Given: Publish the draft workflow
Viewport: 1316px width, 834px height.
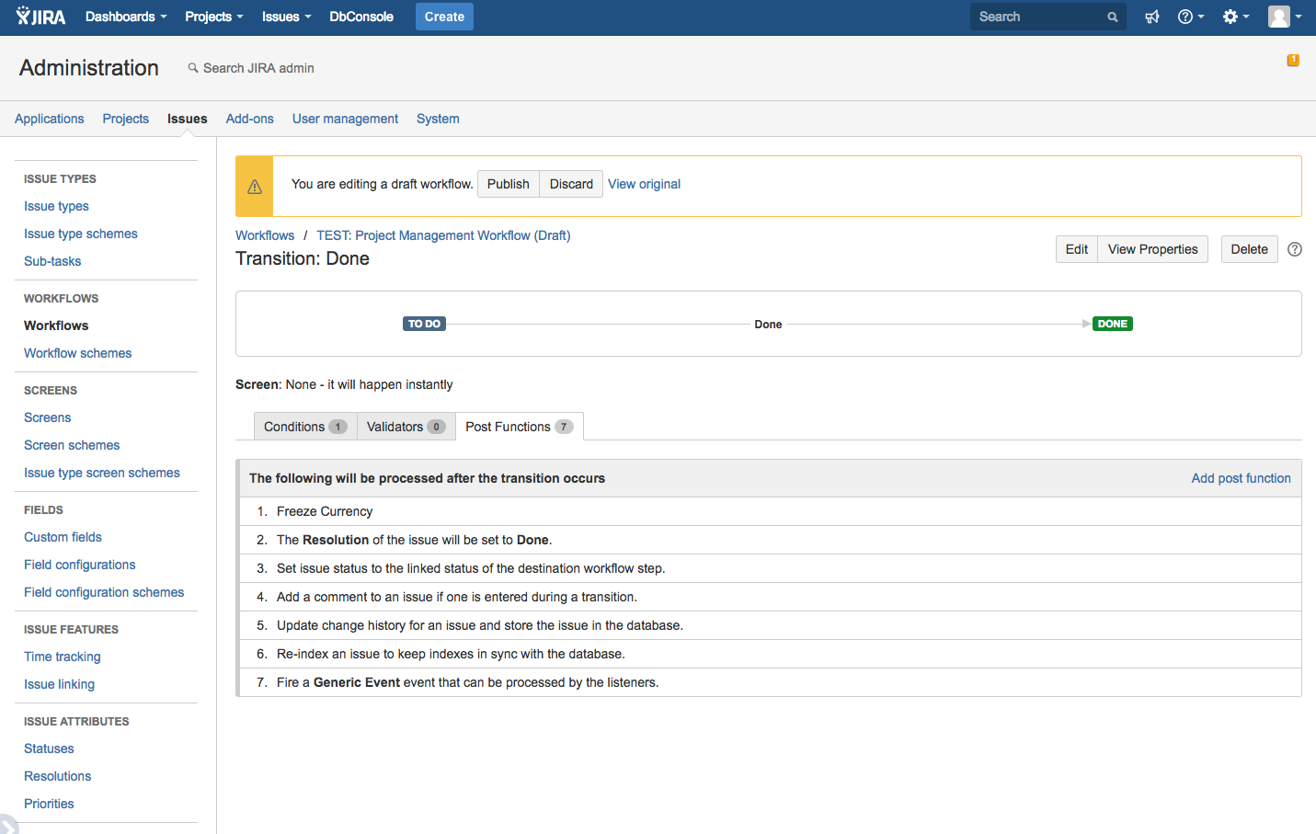Looking at the screenshot, I should 509,184.
